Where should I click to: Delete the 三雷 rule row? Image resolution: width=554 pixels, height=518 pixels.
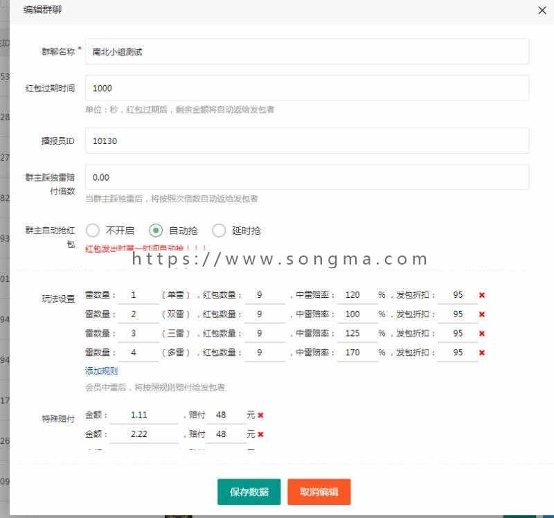[x=481, y=334]
